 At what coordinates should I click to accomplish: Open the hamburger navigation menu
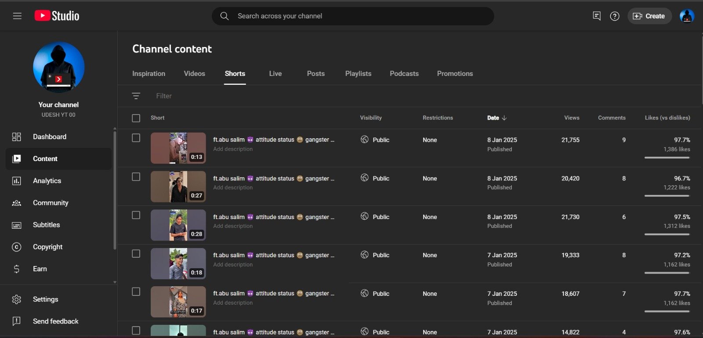coord(17,16)
